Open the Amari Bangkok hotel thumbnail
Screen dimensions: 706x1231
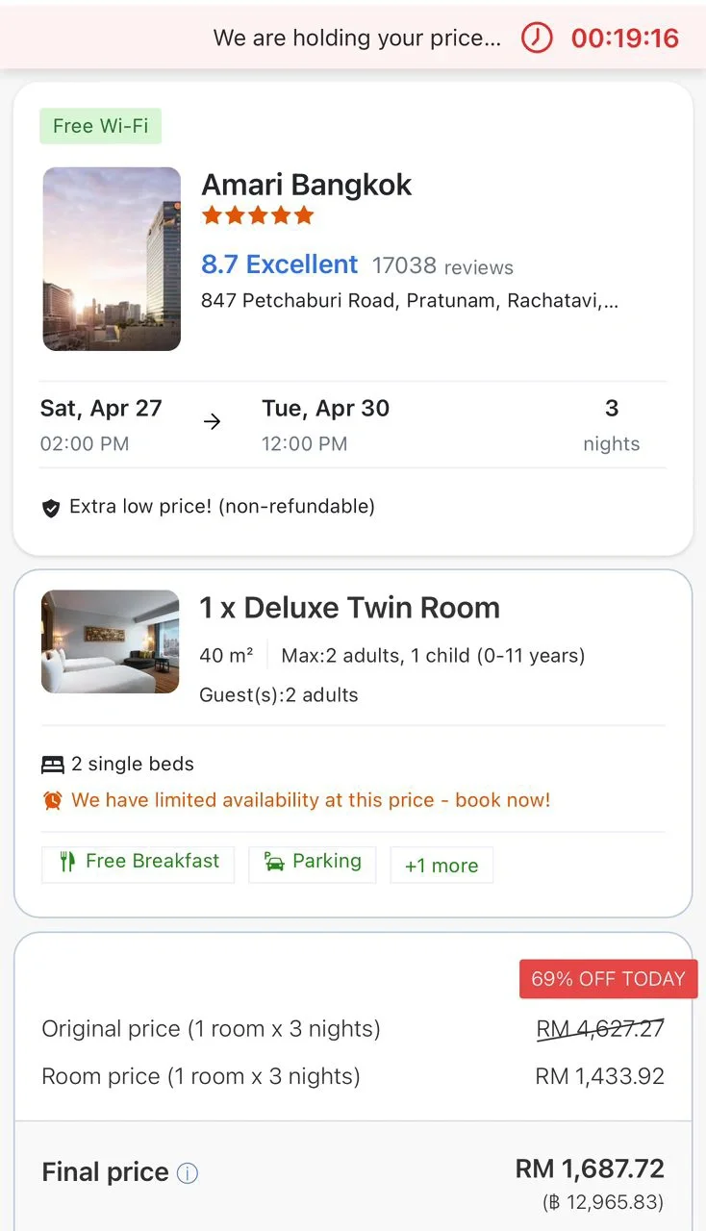pyautogui.click(x=112, y=259)
